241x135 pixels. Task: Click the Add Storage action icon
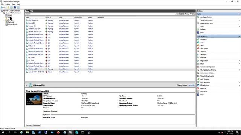(198, 79)
